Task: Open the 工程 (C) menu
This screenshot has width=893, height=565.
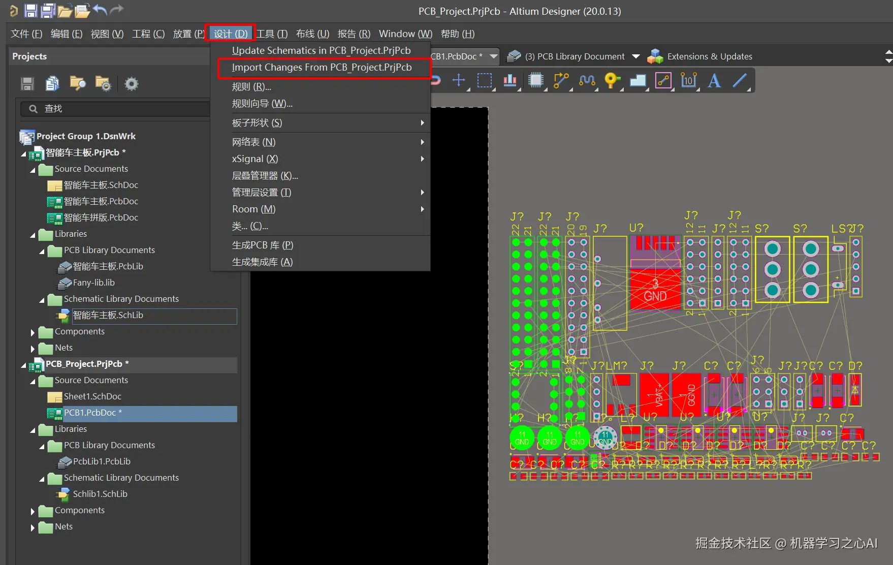Action: (148, 34)
